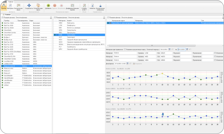Click the blue pin marker on HIGH chart
The image size is (224, 134).
[x=163, y=114]
